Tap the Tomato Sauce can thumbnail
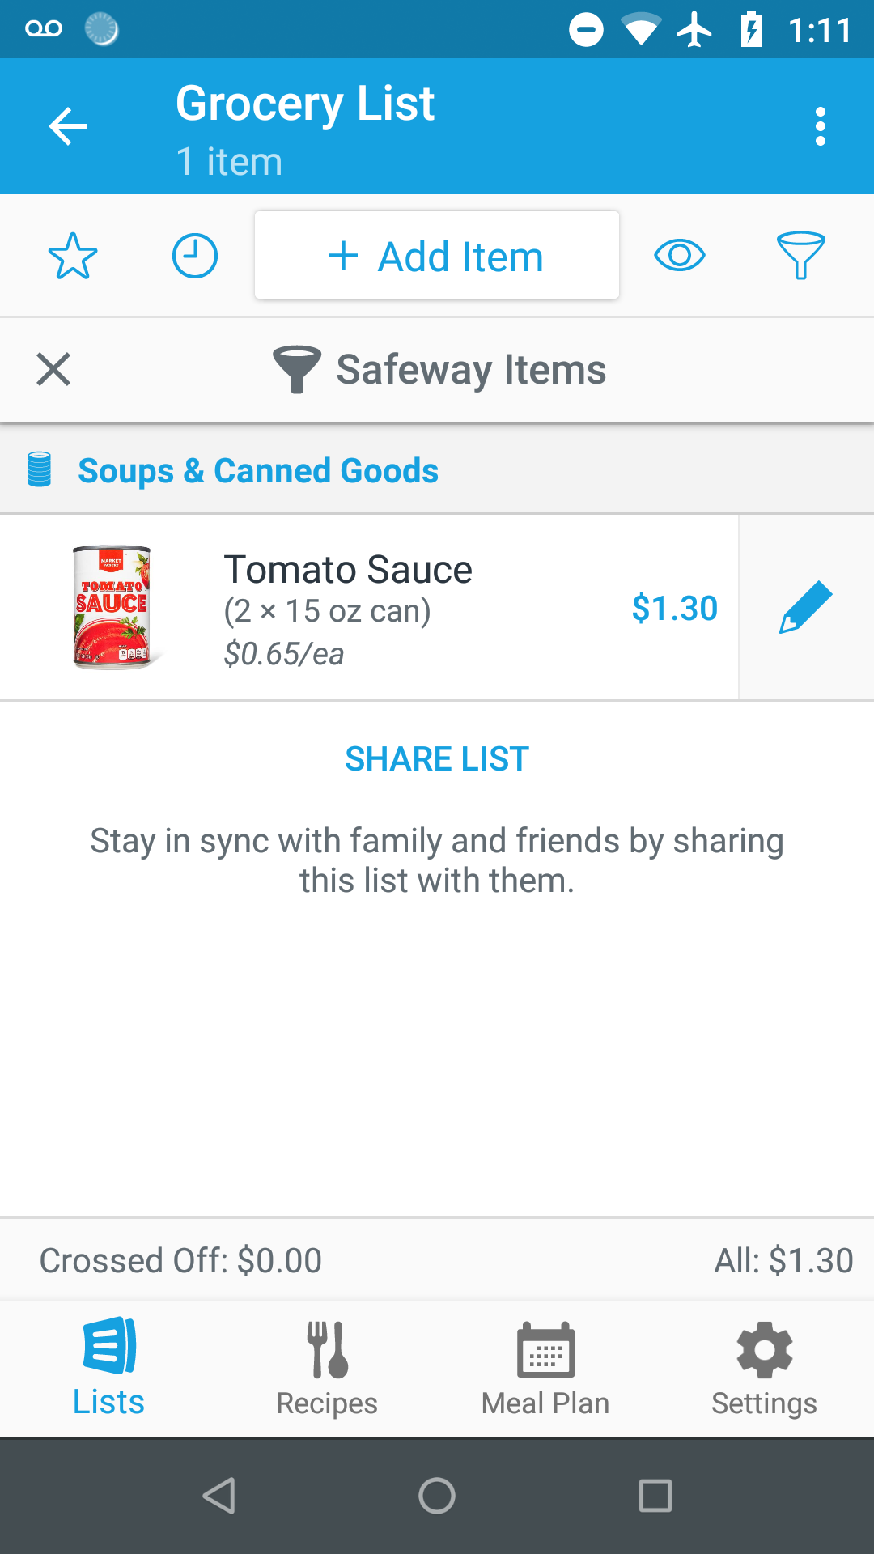The width and height of the screenshot is (874, 1554). coord(112,607)
